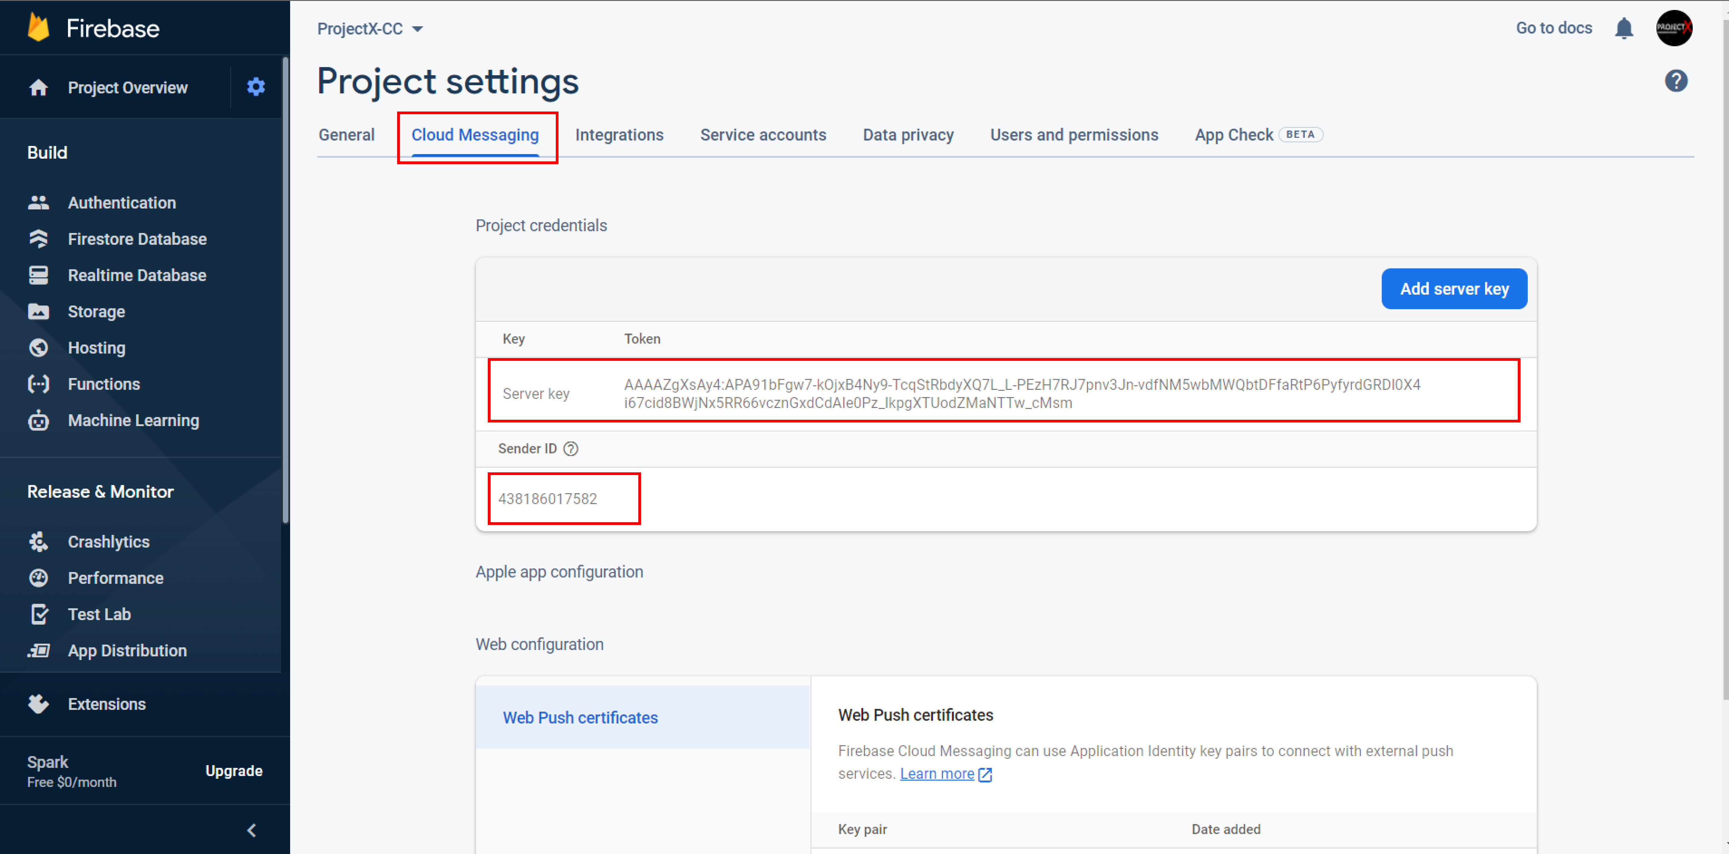Click the Project Overview label
Image resolution: width=1729 pixels, height=854 pixels.
click(128, 87)
